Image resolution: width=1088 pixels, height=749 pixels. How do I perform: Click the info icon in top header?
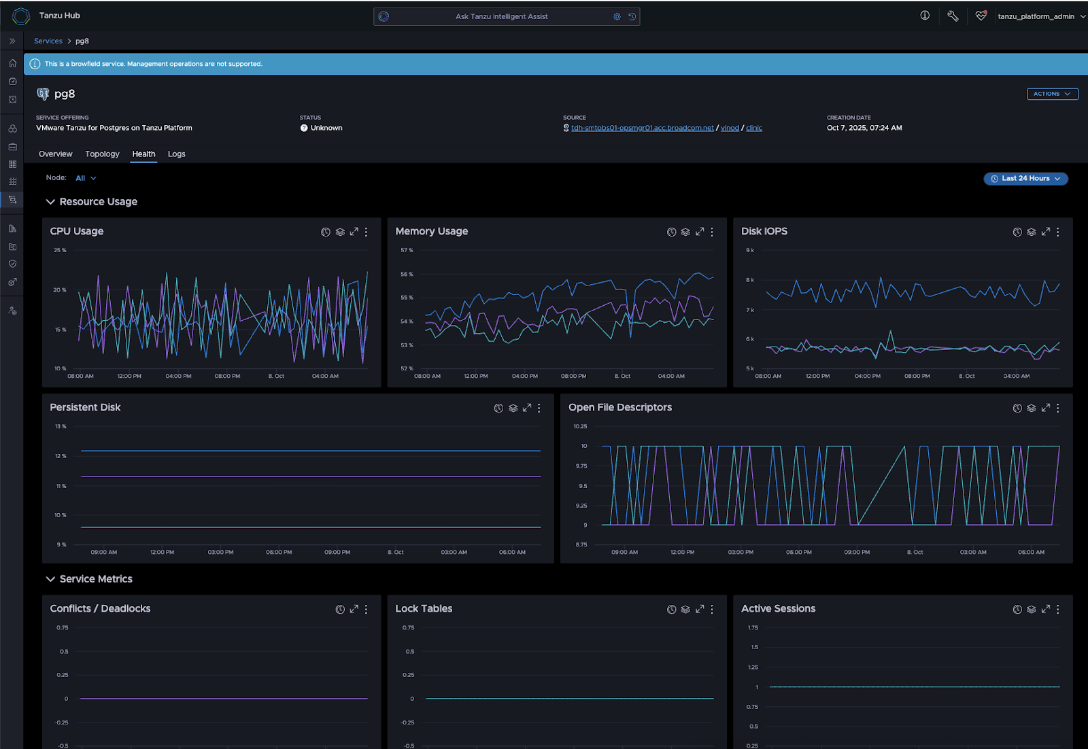925,16
